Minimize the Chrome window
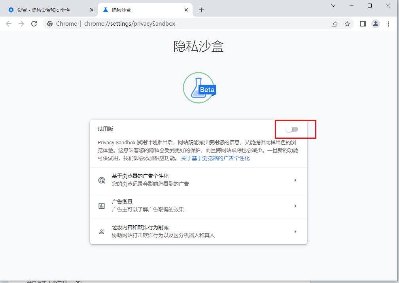Viewport: 399px width, 283px height. [x=352, y=6]
